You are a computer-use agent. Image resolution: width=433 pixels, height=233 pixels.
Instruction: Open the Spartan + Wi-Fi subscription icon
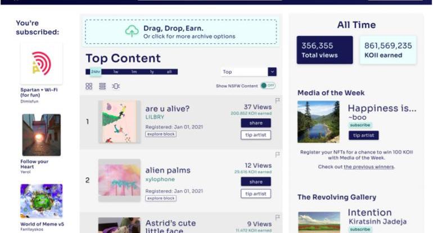point(41,64)
